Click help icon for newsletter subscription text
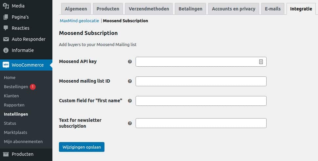The height and width of the screenshot is (161, 318). click(130, 123)
